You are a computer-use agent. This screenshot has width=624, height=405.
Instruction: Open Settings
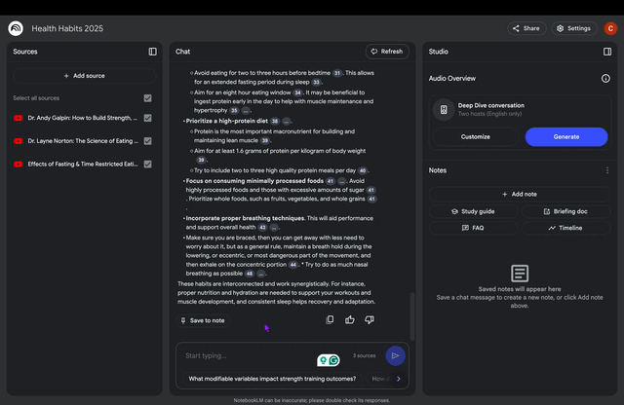pos(574,28)
